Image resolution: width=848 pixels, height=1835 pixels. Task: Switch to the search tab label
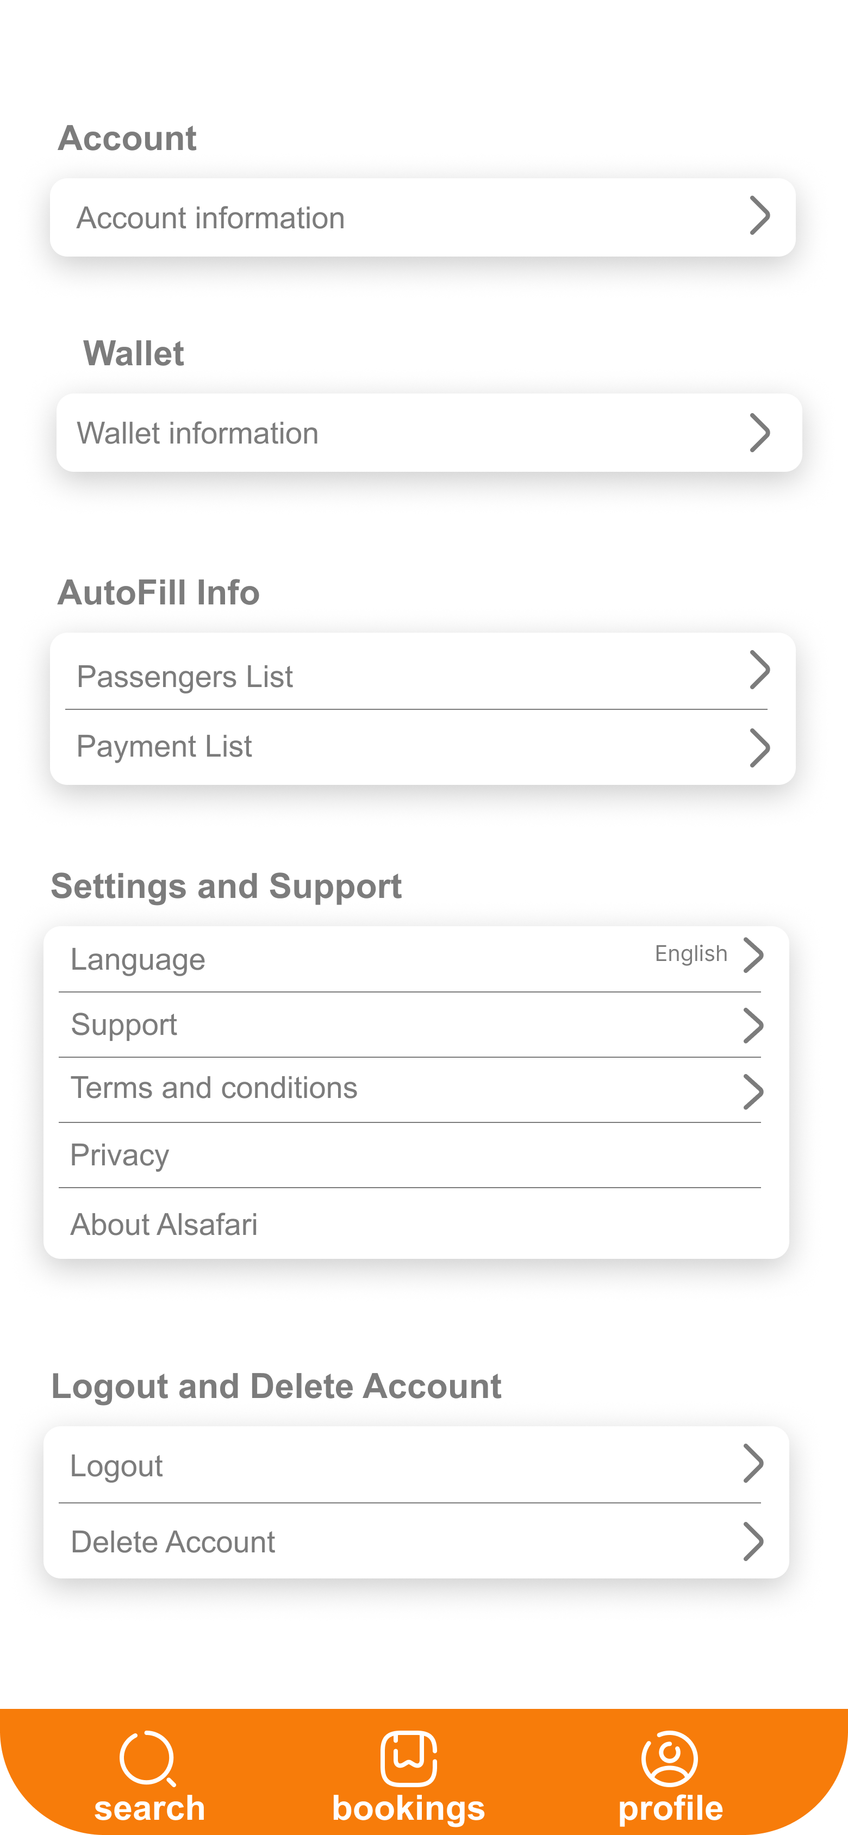click(149, 1808)
